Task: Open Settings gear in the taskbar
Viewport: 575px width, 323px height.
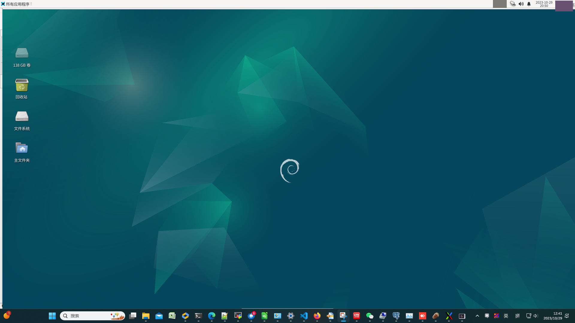Action: coord(291,316)
